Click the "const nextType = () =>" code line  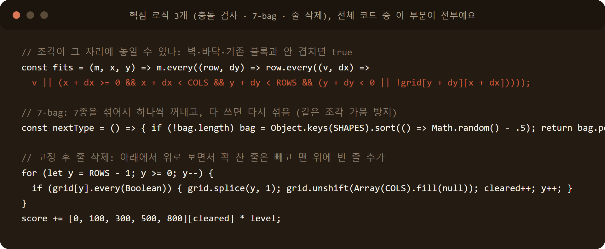[x=313, y=128]
